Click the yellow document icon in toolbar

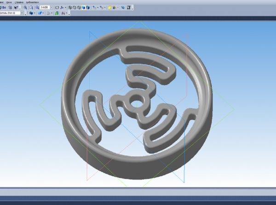pos(109,7)
